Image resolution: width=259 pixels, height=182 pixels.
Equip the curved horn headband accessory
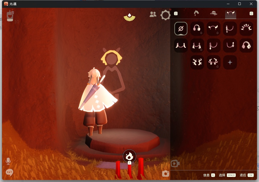pos(213,29)
